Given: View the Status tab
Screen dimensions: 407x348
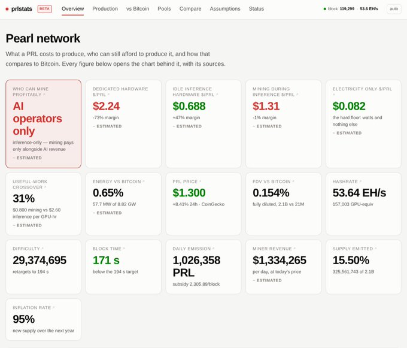Looking at the screenshot, I should point(256,9).
